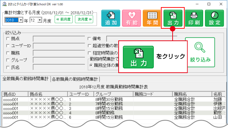Image resolution: width=228 pixels, height=128 pixels.
Task: Click the app icon in title bar
Action: pos(5,4)
